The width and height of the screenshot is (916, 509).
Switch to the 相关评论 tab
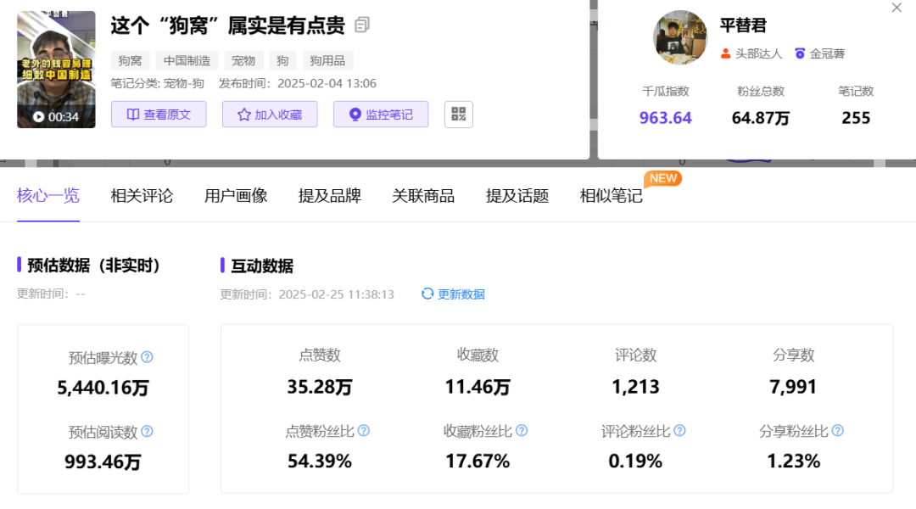[141, 196]
